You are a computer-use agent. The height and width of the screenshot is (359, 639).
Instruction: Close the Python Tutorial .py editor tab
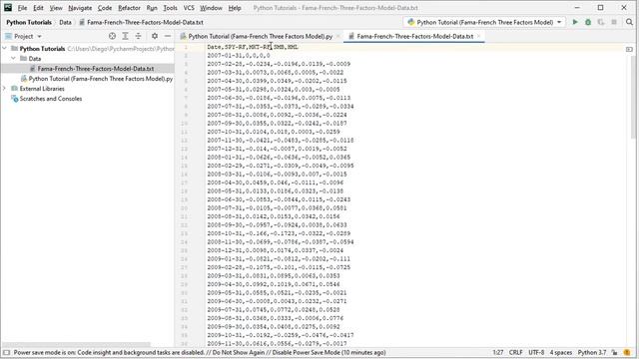[x=337, y=36]
